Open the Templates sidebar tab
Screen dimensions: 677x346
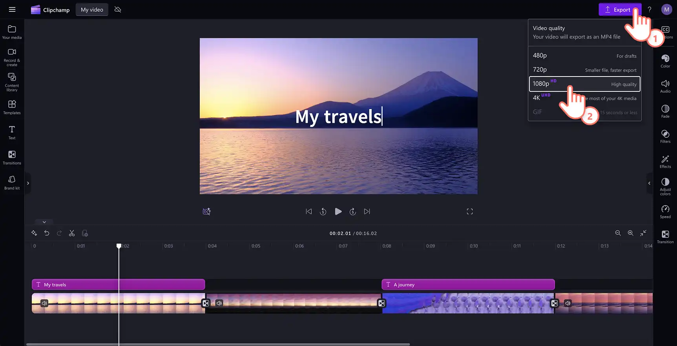12,107
